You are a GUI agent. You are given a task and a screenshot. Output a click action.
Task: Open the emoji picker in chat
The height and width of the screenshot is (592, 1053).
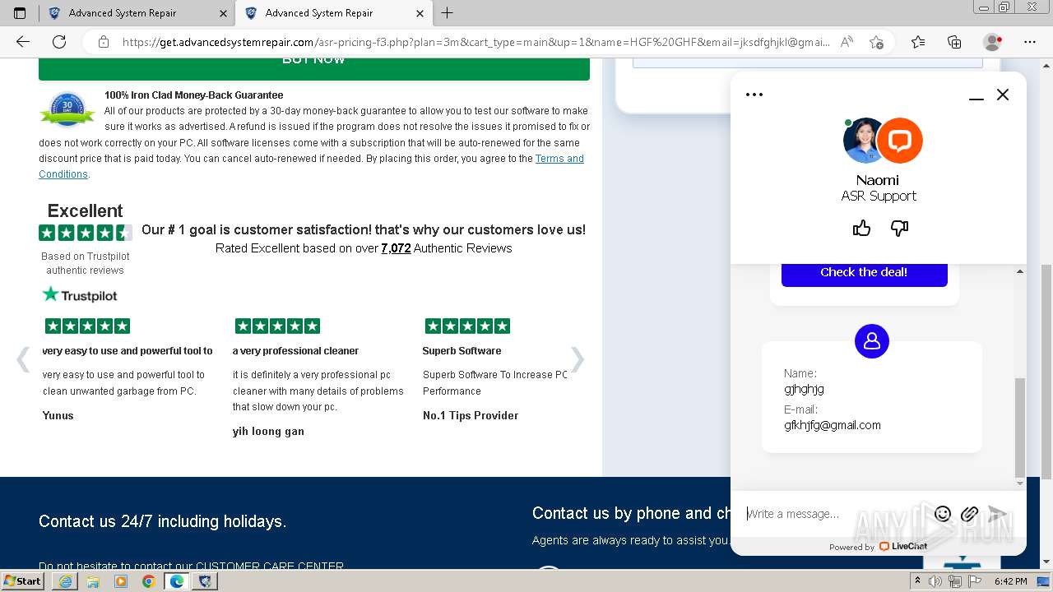(x=943, y=514)
